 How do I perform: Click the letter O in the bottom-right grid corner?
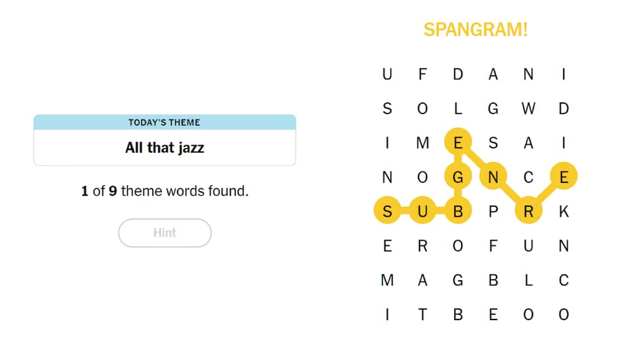tap(563, 315)
